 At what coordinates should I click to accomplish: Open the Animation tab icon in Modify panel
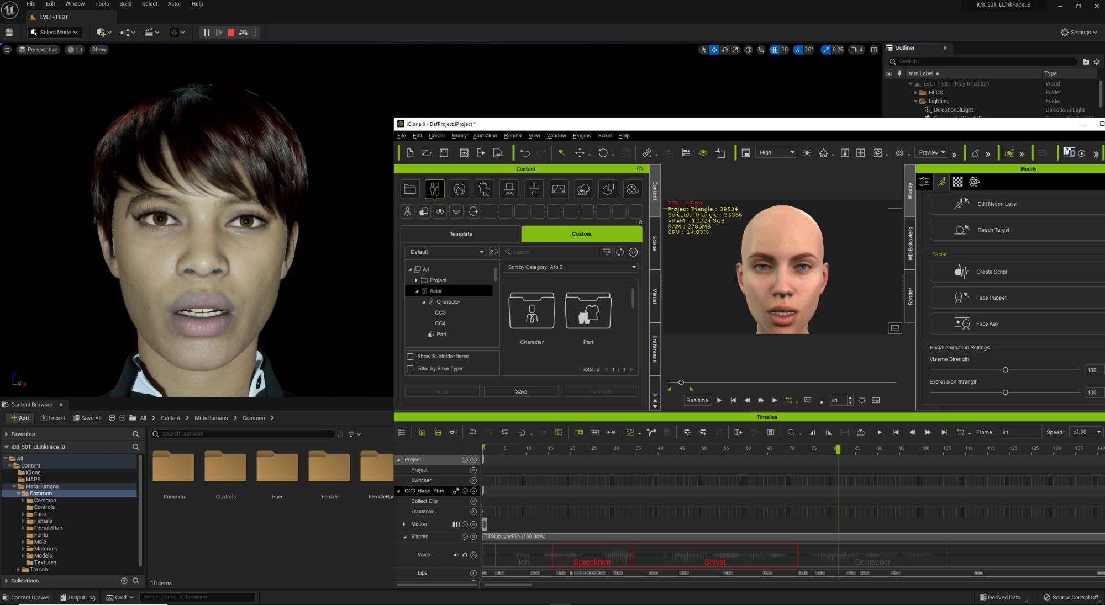click(941, 182)
